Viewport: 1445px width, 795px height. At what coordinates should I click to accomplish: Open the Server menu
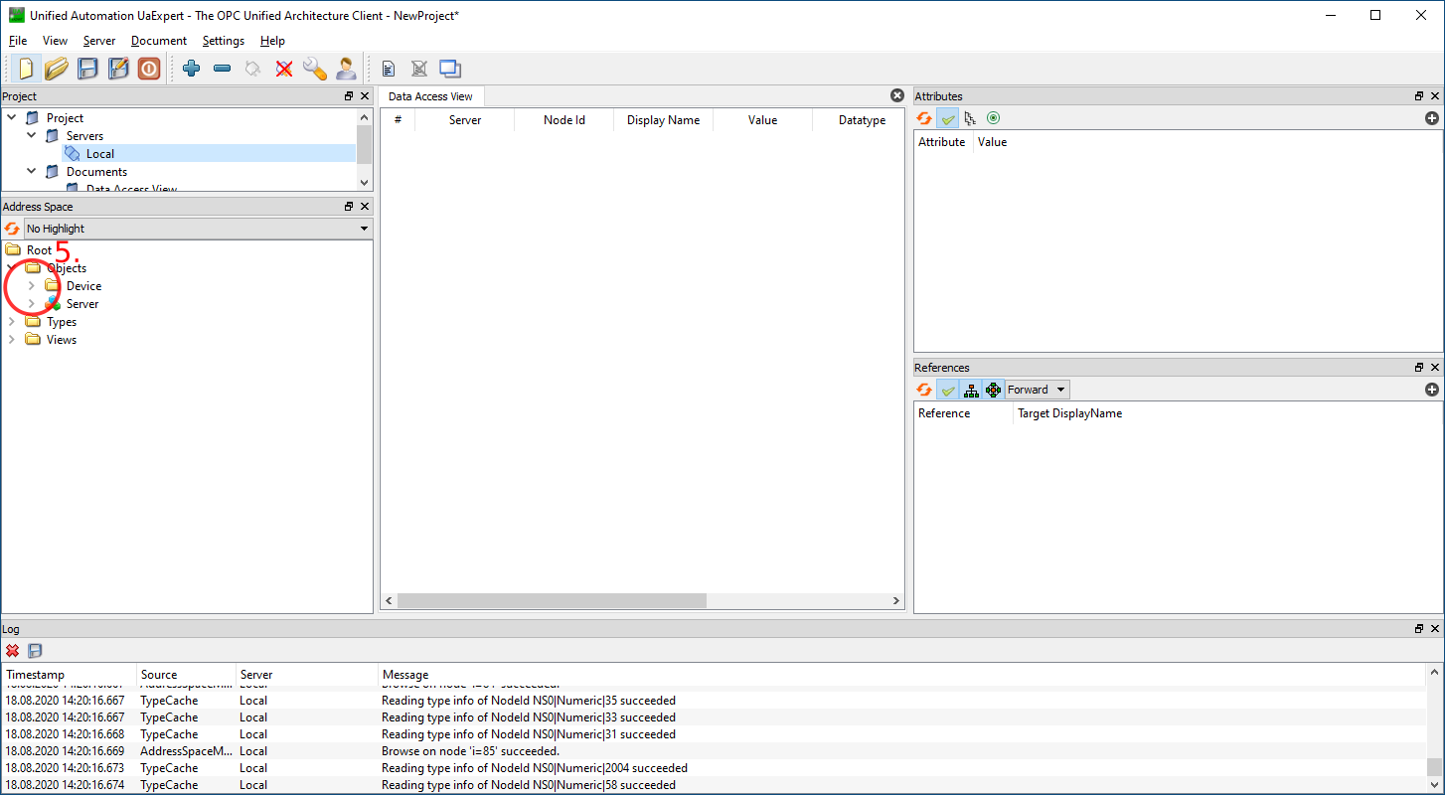(99, 41)
